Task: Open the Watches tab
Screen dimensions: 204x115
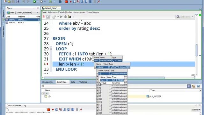Action: pos(83,82)
